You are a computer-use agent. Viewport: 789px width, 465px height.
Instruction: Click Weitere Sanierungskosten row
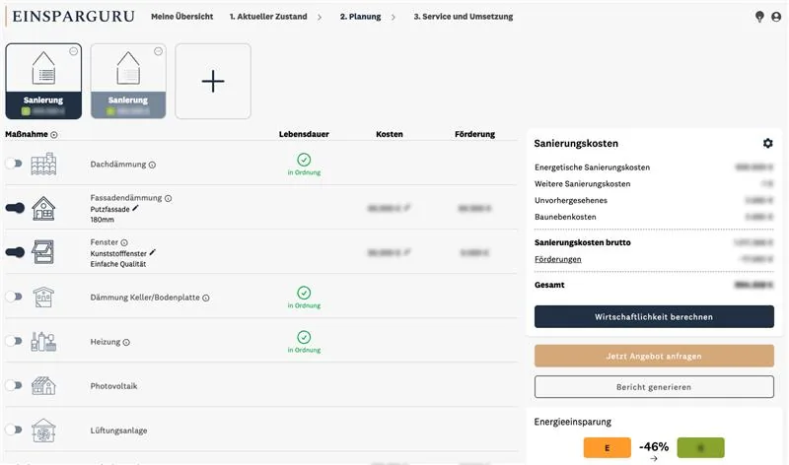coord(654,184)
